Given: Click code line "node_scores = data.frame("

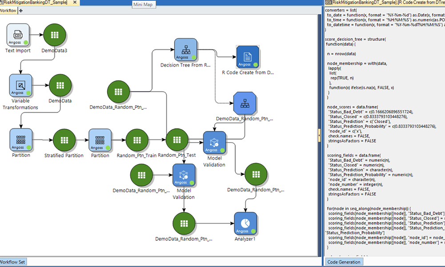Looking at the screenshot, I should (353, 107).
